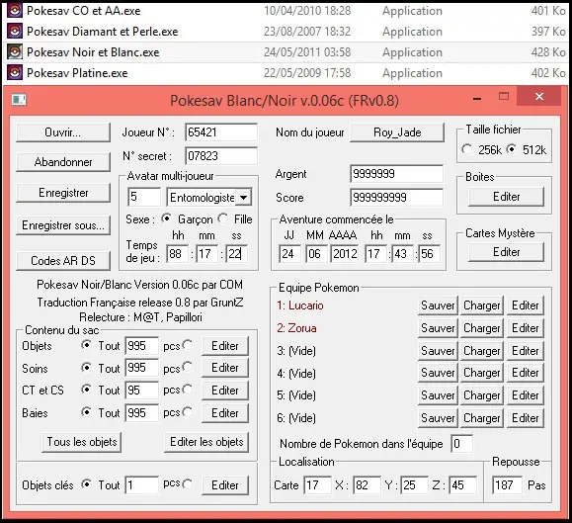The height and width of the screenshot is (523, 572).
Task: Click the Argent input field
Action: click(x=397, y=174)
